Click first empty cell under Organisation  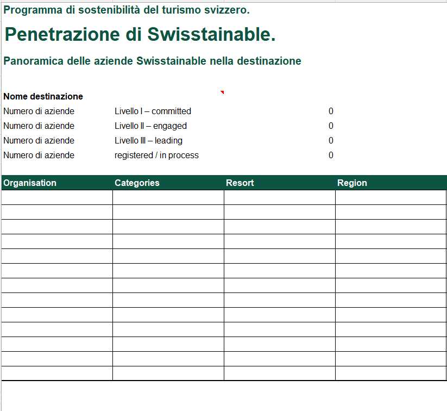[57, 197]
